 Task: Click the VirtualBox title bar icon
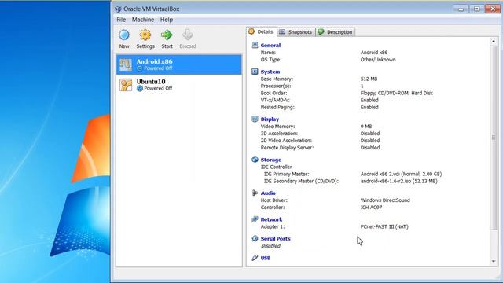(118, 9)
